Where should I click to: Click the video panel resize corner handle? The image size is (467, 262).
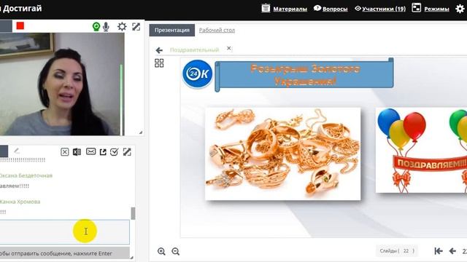coord(141,132)
